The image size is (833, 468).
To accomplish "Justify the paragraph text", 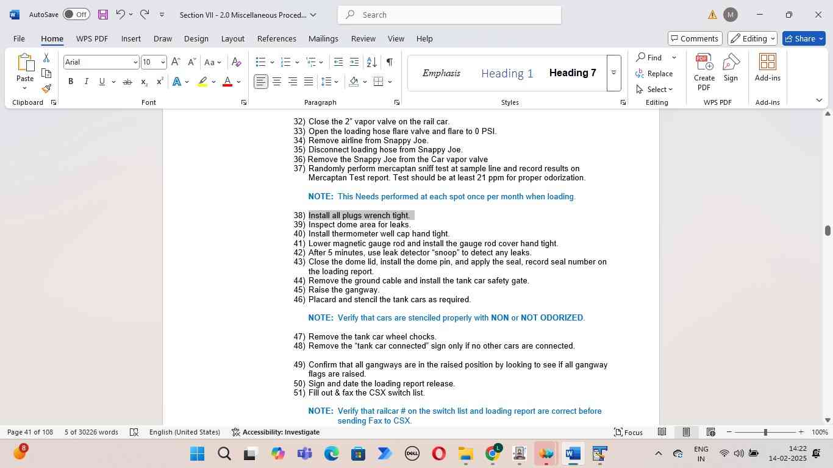I will [309, 82].
